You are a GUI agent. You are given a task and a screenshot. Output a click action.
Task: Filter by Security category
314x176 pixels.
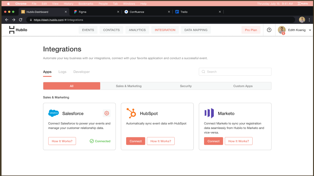(x=185, y=86)
